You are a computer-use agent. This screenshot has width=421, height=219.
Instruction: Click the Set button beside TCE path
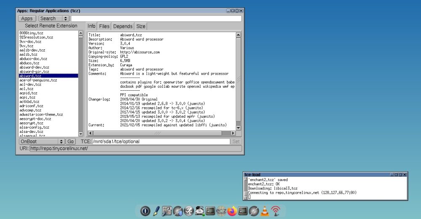click(236, 141)
